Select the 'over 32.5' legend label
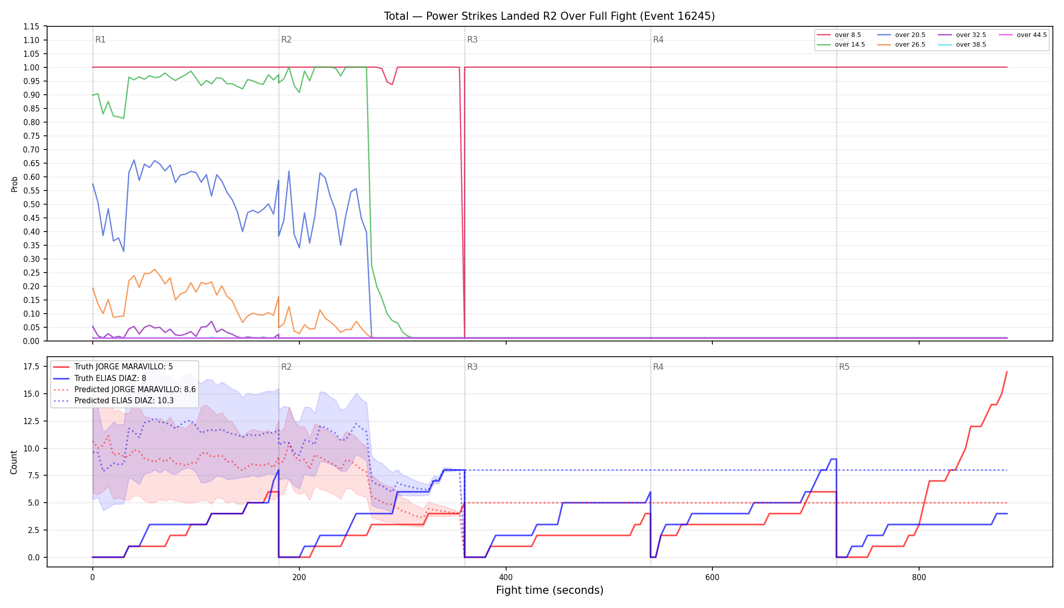Screen dimensions: 1064x608 point(971,35)
